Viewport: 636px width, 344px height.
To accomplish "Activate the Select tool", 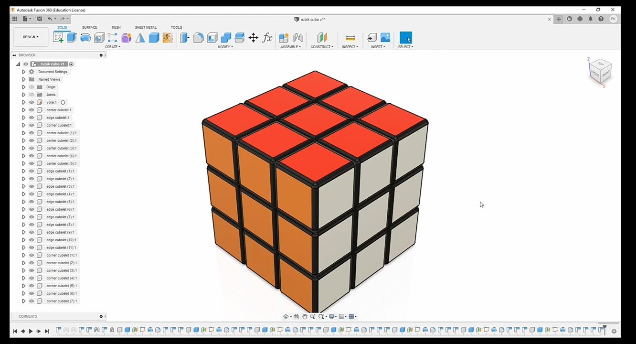I will coord(405,38).
